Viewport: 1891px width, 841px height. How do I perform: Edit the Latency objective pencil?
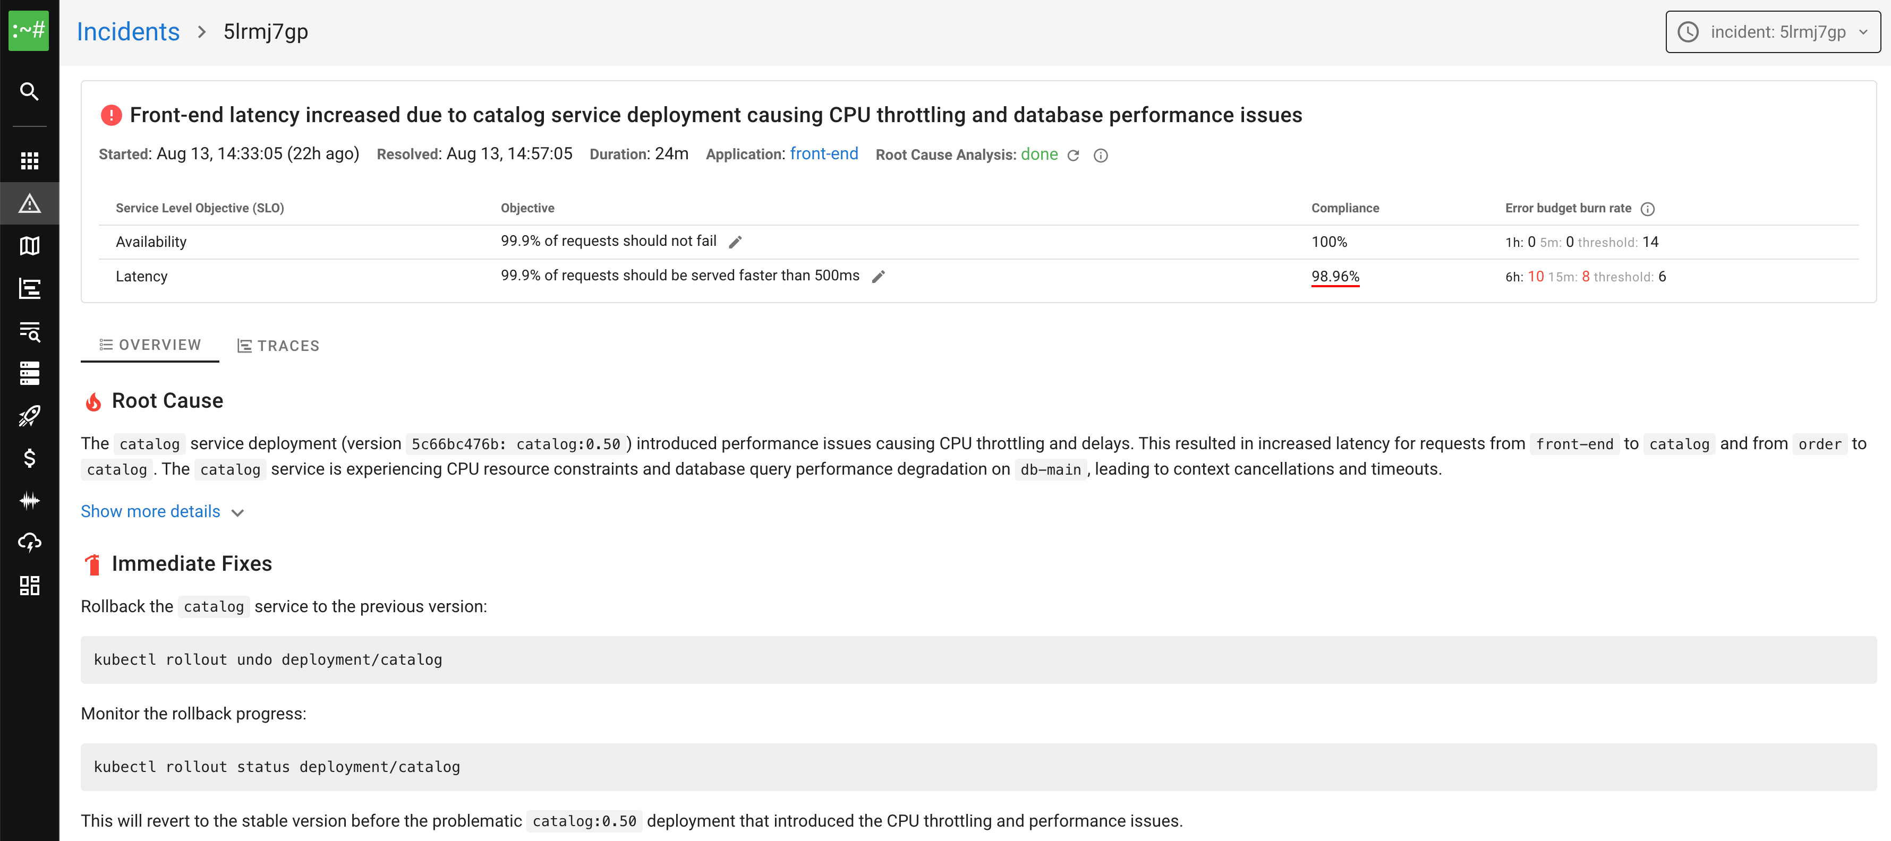878,276
